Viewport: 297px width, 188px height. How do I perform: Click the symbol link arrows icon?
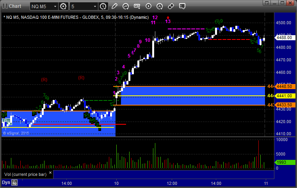[x=171, y=6]
